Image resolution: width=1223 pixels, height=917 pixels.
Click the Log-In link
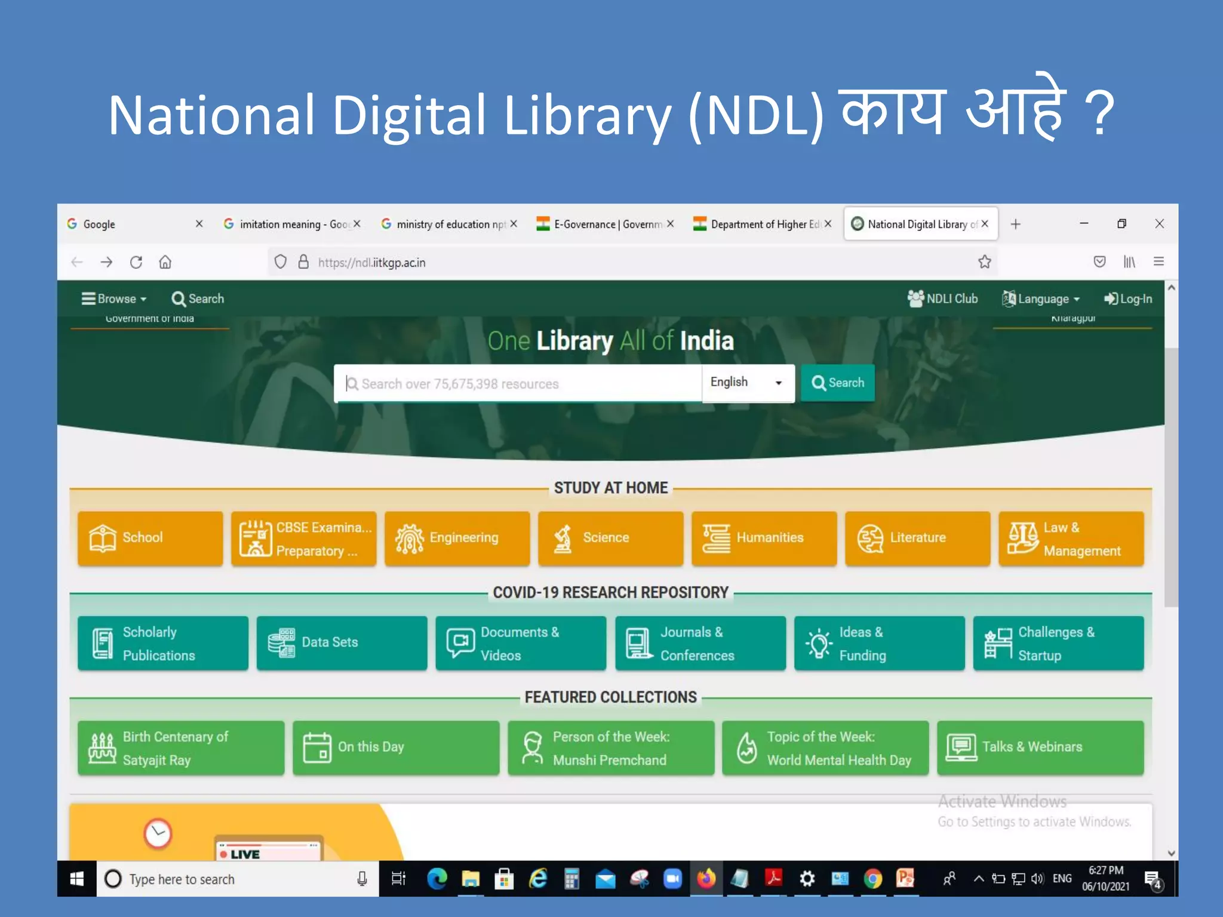tap(1128, 299)
